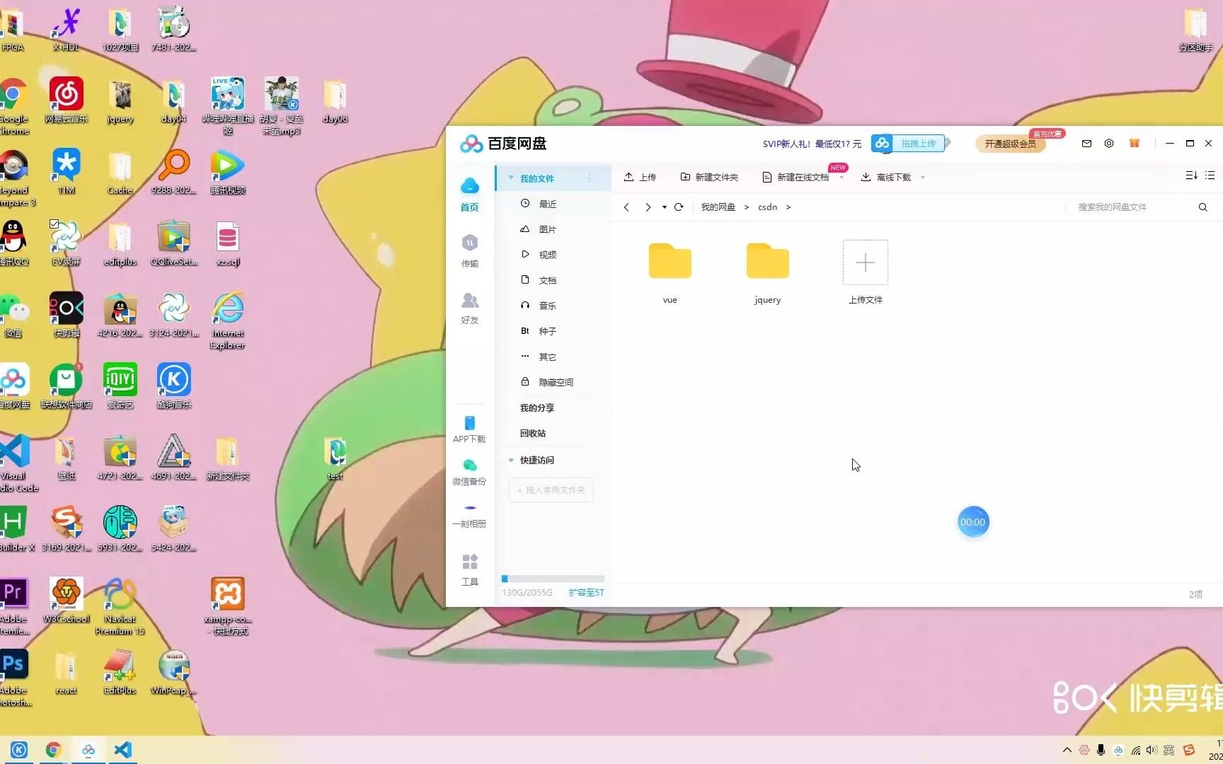
Task: Open the more options dots beside 我的文件
Action: [590, 178]
